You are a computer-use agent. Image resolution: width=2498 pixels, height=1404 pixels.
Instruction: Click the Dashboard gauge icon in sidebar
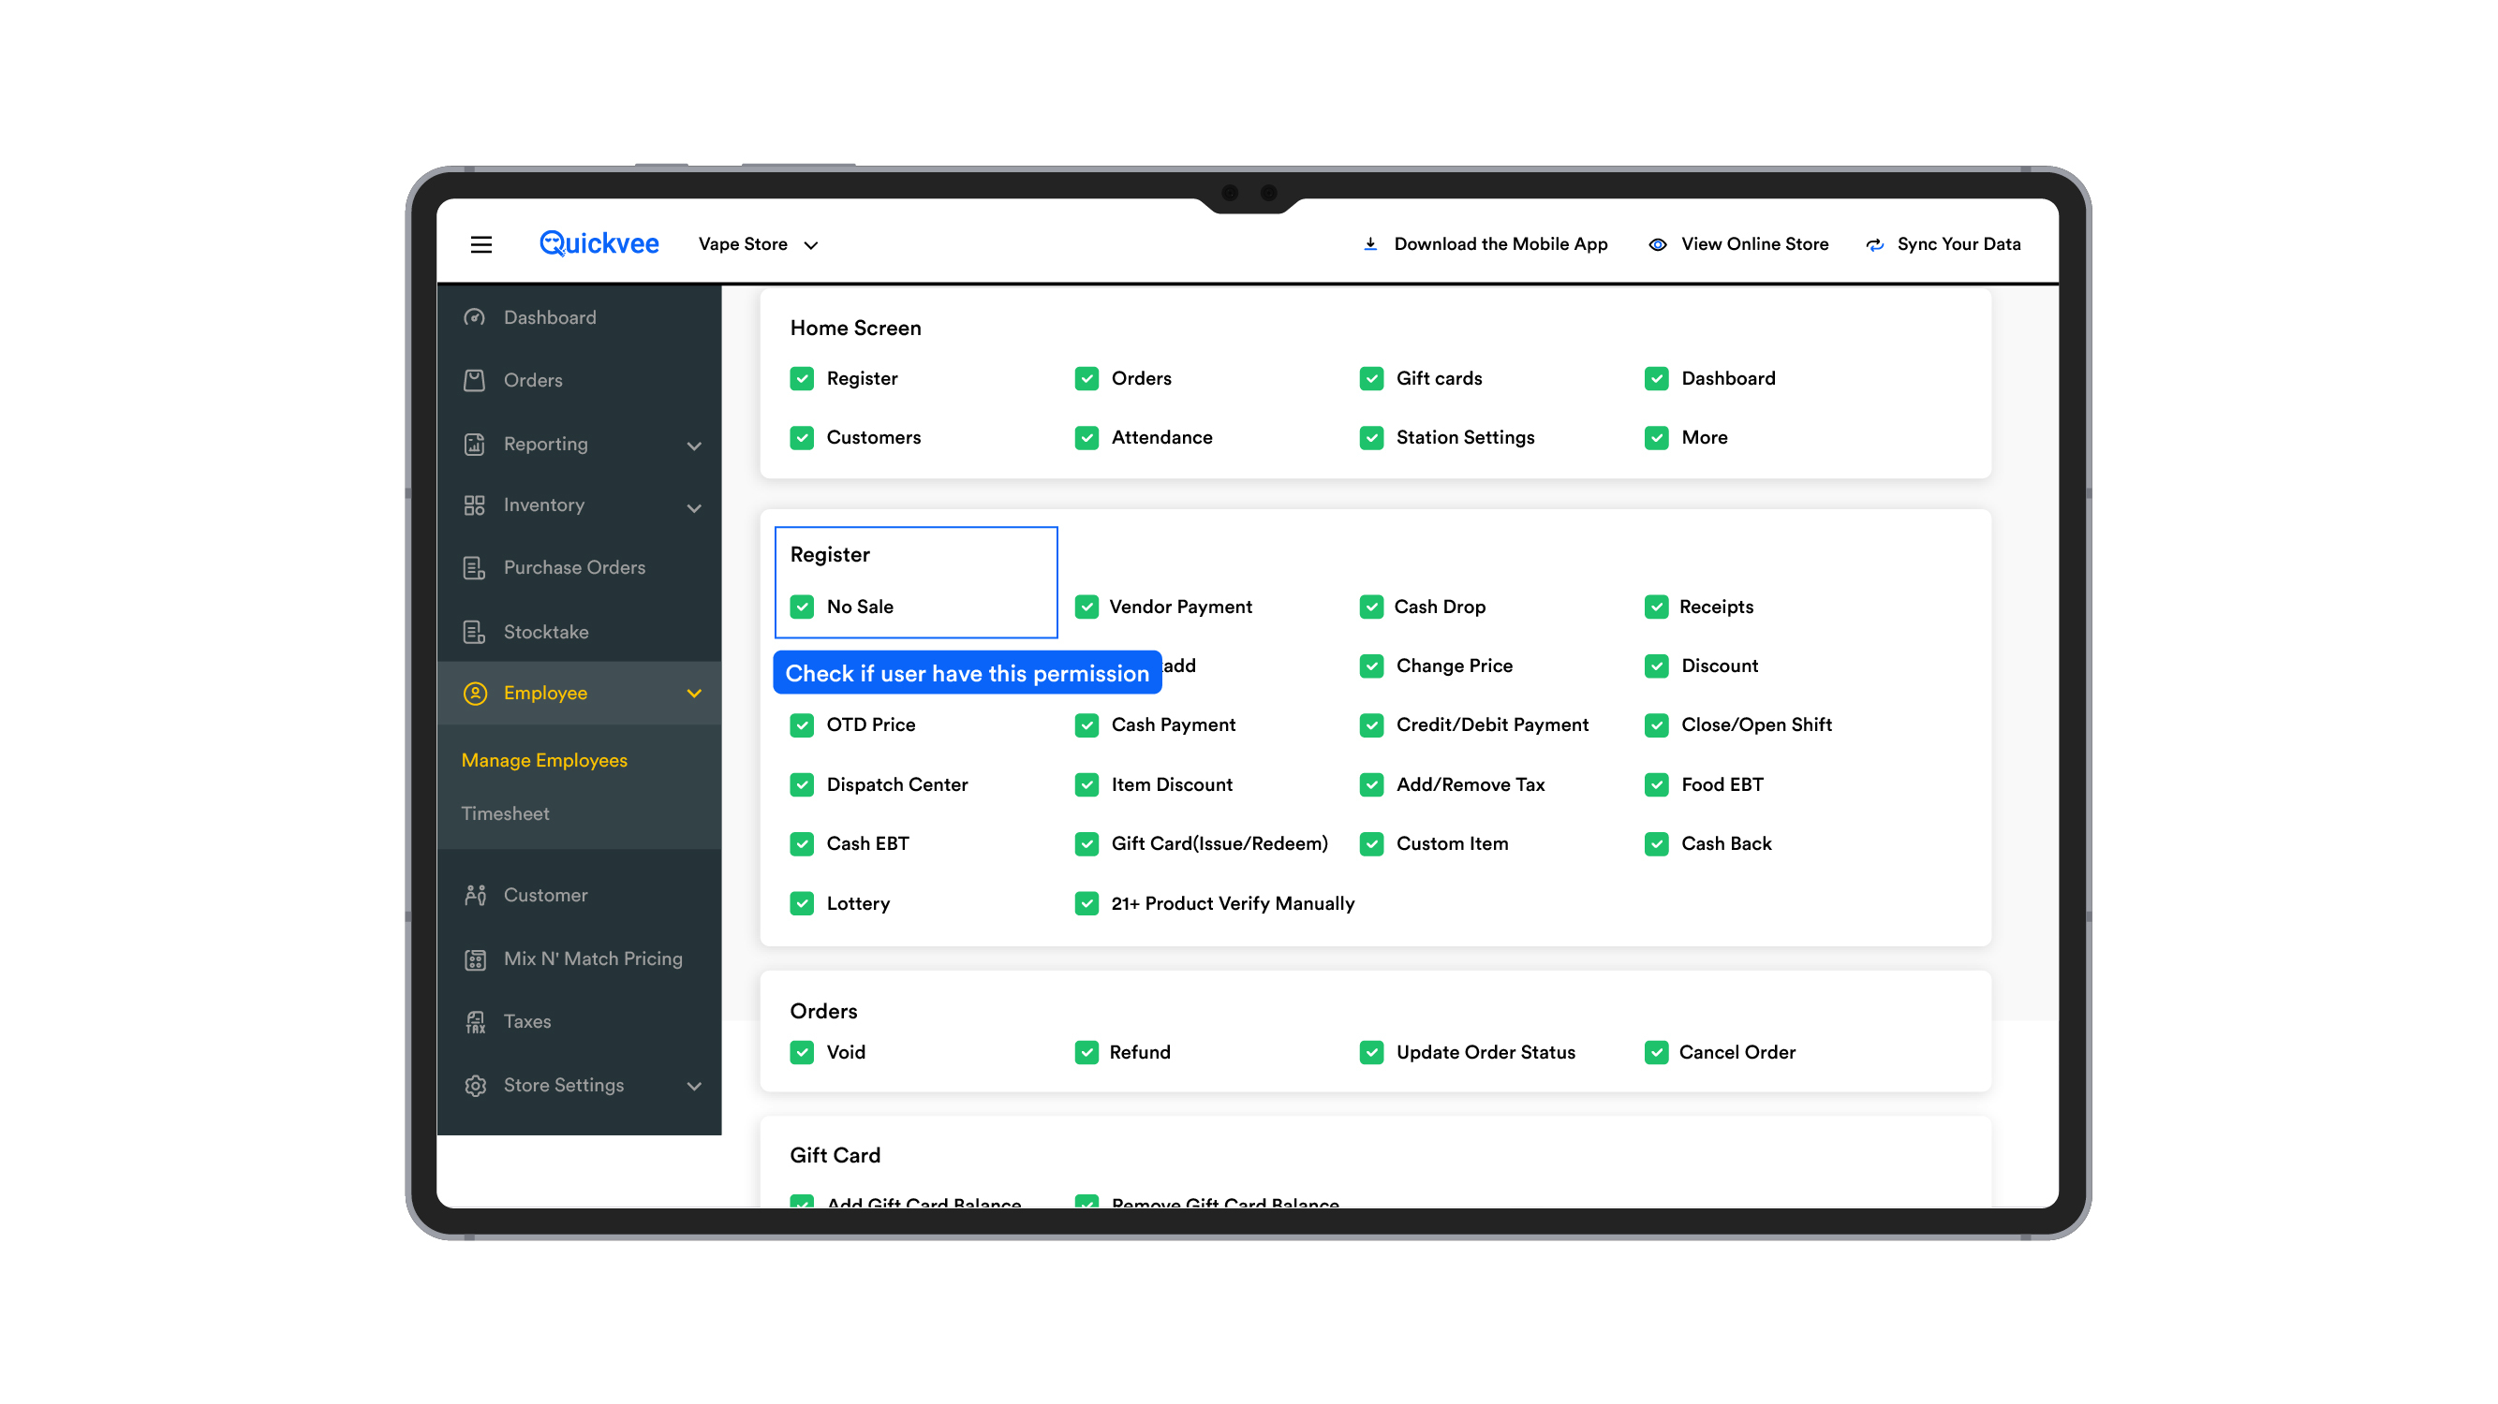pyautogui.click(x=474, y=317)
